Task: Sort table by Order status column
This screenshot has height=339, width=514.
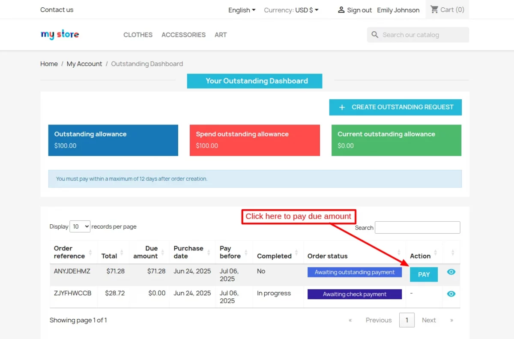Action: coord(399,252)
